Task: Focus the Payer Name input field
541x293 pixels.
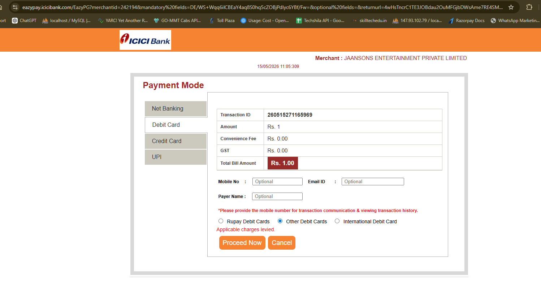Action: [x=277, y=197]
